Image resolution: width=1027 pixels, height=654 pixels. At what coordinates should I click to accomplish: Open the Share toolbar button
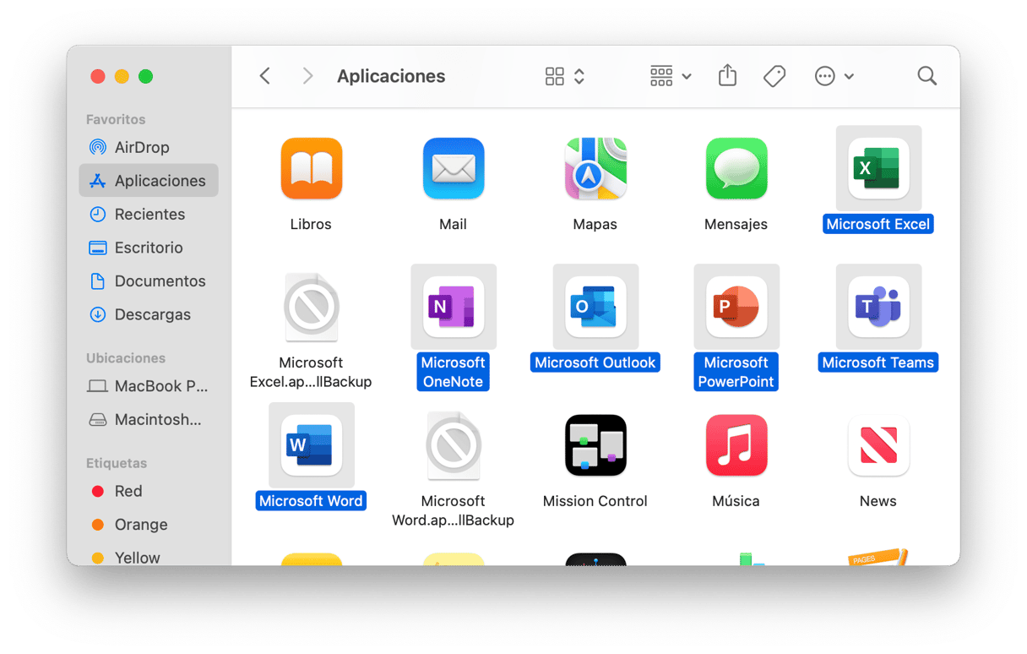pos(727,76)
